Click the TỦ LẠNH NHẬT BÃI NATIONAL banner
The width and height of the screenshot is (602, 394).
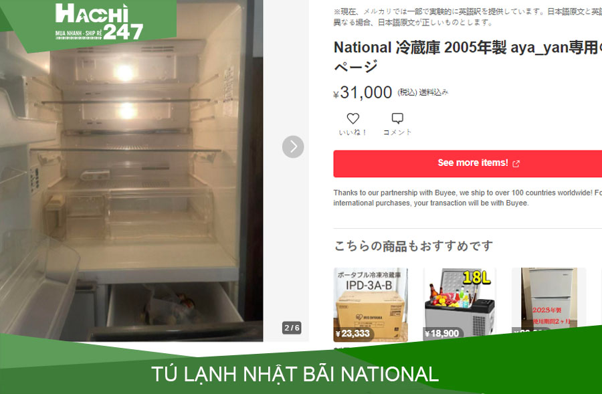pyautogui.click(x=295, y=374)
